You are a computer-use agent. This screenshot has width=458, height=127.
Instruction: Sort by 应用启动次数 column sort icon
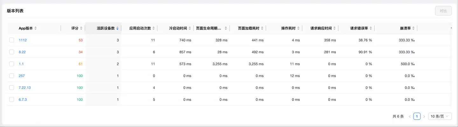click(154, 29)
